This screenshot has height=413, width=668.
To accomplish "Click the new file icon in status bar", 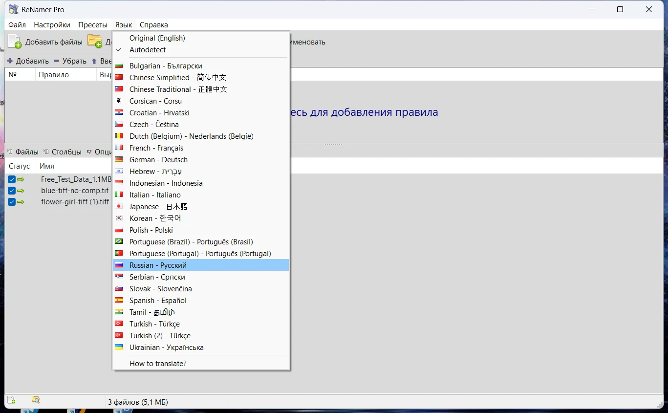I will (11, 400).
